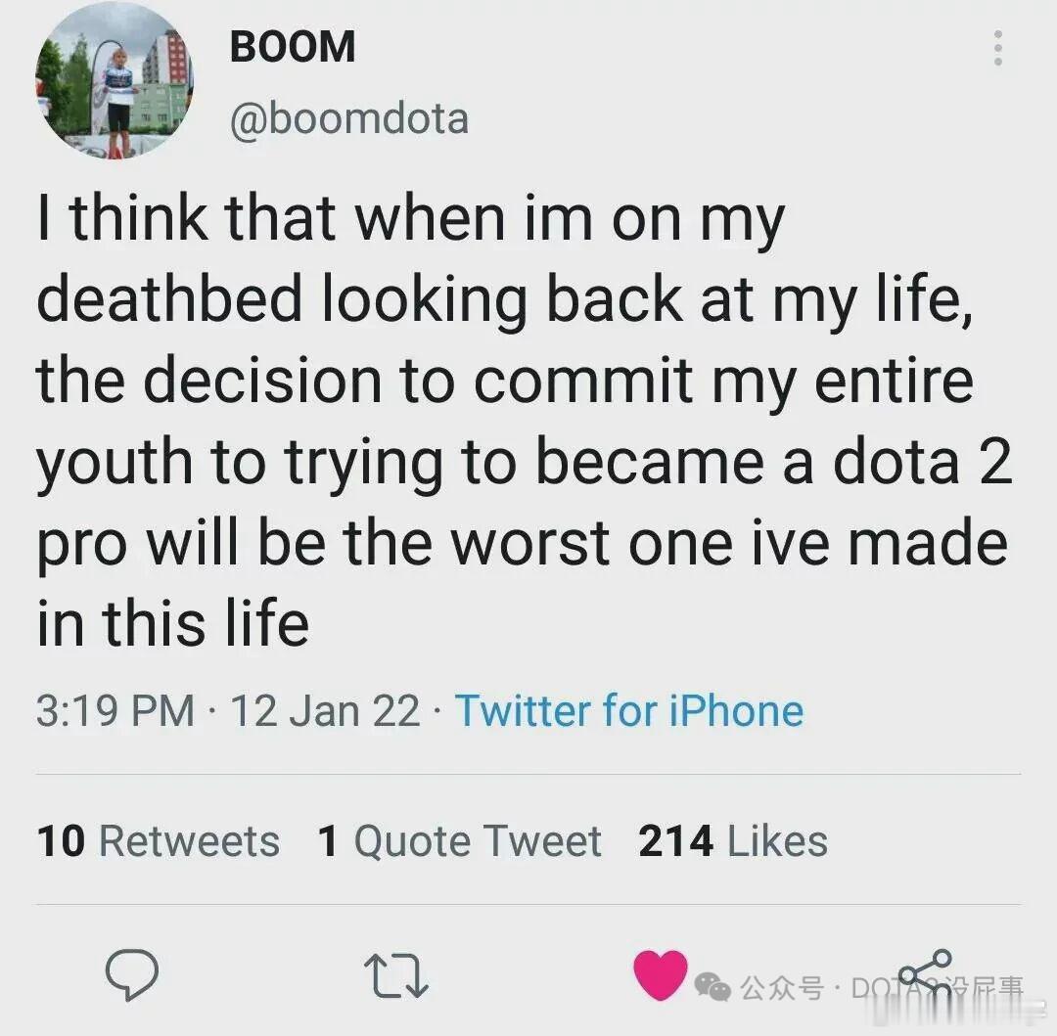View the 214 Likes list
The width and height of the screenshot is (1057, 1036).
[x=731, y=839]
